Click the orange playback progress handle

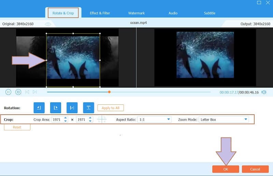(109, 92)
